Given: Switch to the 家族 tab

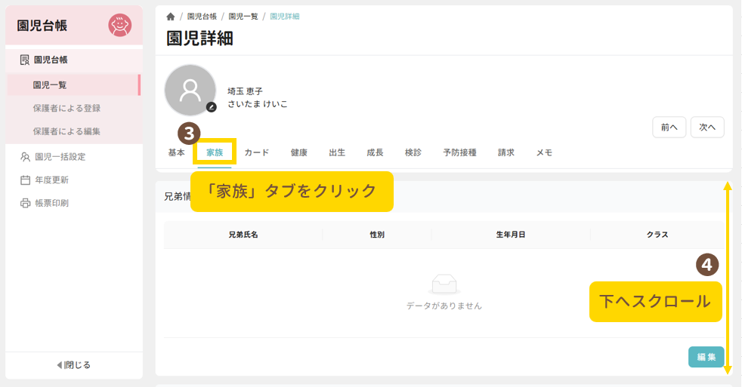Looking at the screenshot, I should tap(215, 152).
